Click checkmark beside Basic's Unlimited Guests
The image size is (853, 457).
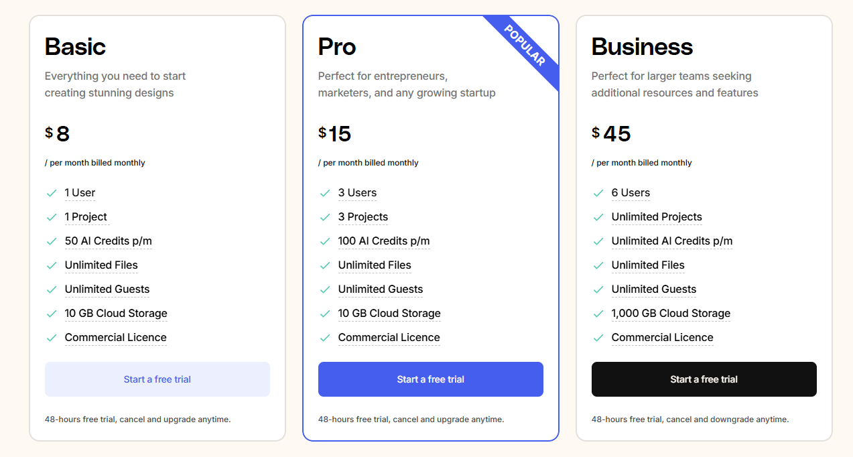pos(52,289)
